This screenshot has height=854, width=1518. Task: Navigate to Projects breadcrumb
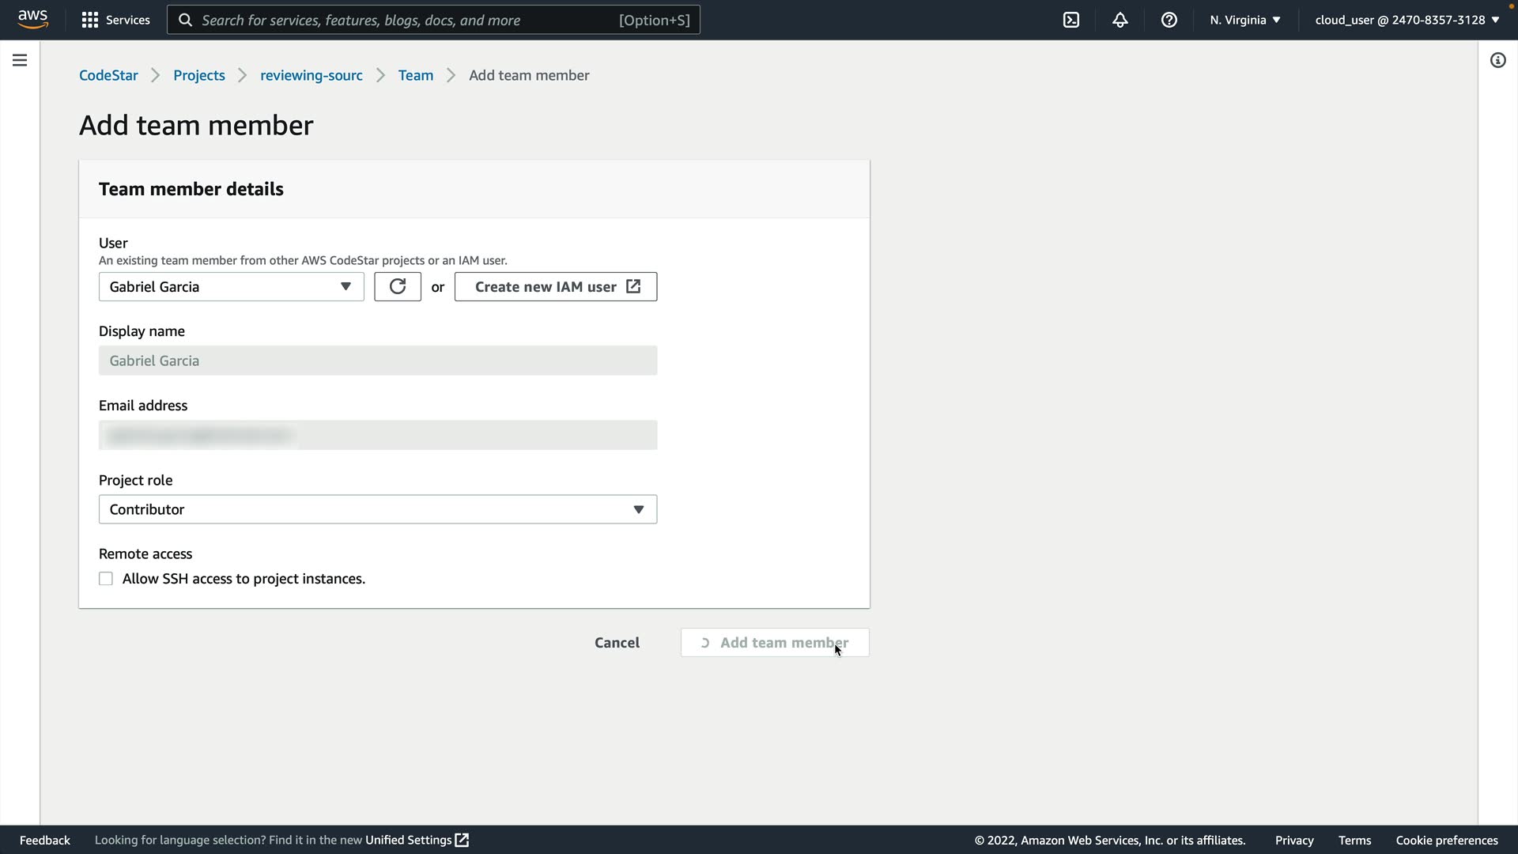199,75
